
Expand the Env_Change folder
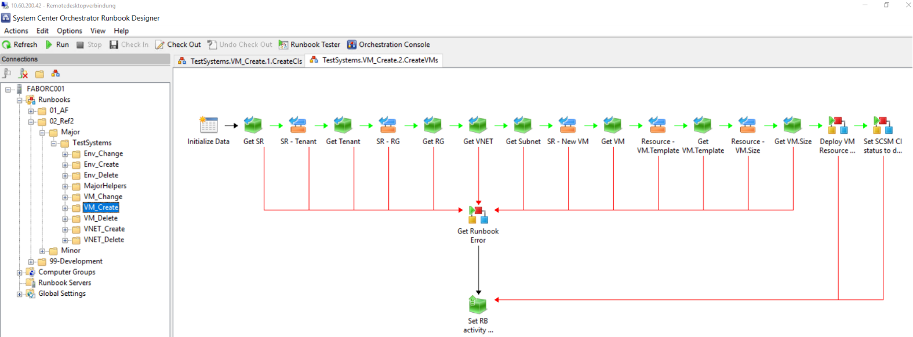[x=66, y=154]
